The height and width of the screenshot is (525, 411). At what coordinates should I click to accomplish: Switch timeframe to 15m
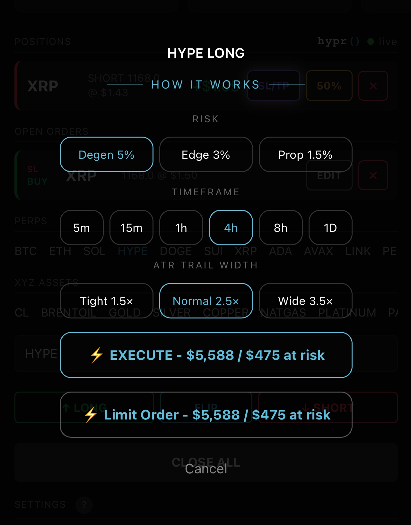[x=131, y=228]
